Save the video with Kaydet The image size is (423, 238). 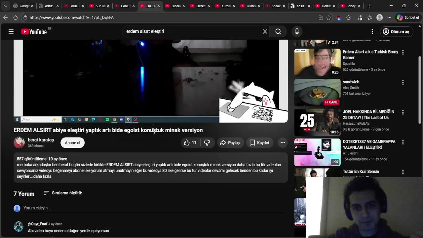pyautogui.click(x=260, y=143)
